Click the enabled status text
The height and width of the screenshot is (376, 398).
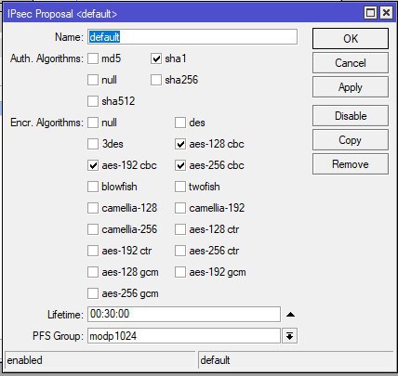(x=24, y=360)
